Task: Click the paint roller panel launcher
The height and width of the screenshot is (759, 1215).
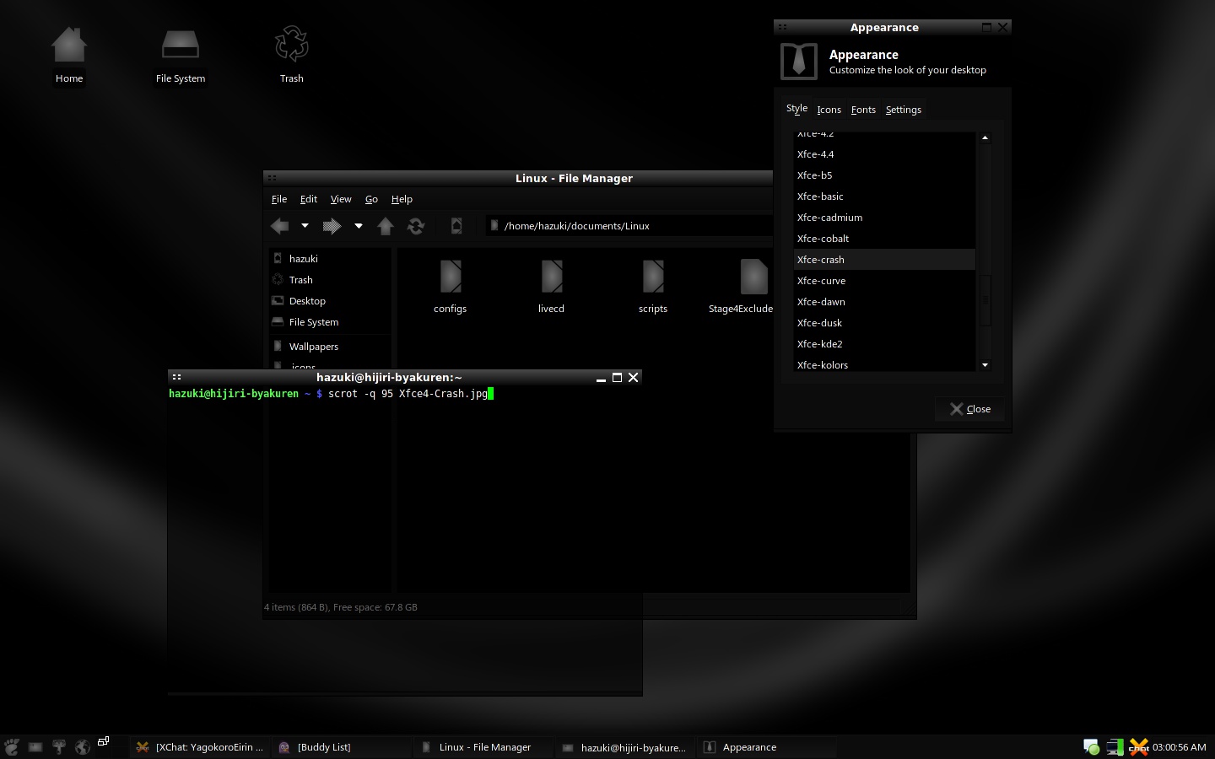Action: tap(59, 747)
